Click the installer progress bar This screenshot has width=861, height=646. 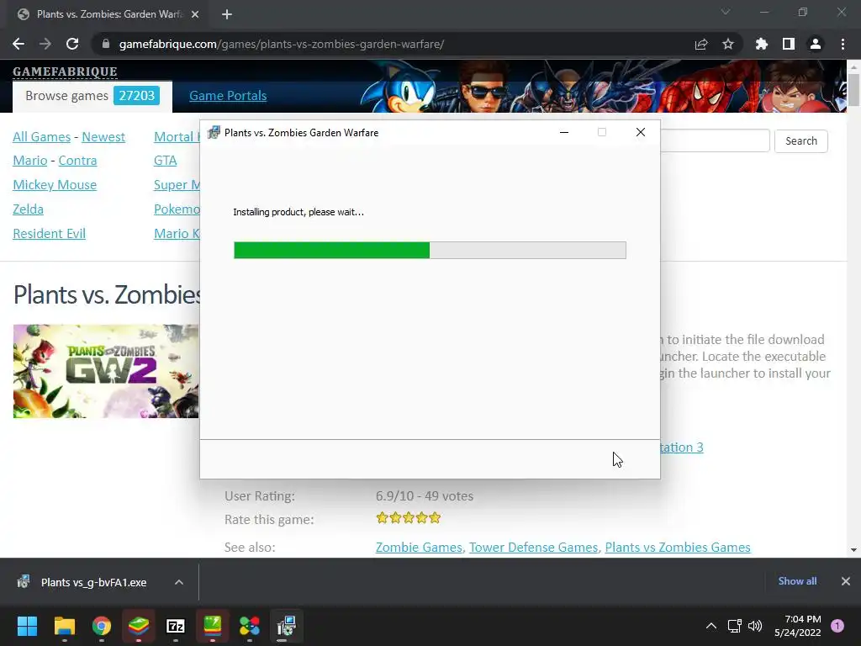(x=430, y=250)
